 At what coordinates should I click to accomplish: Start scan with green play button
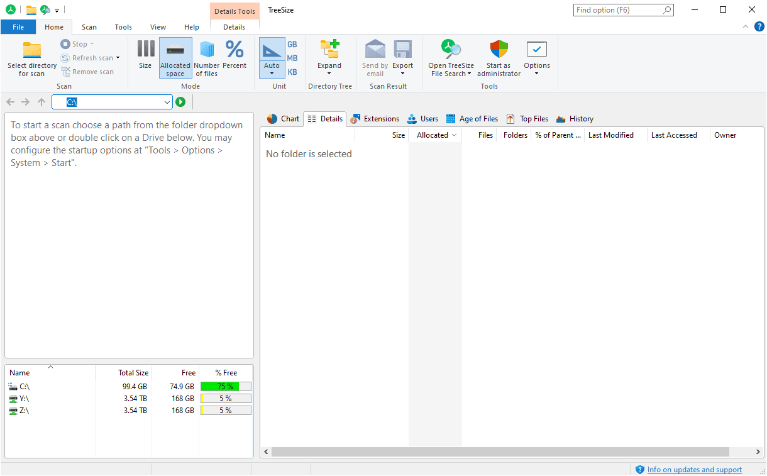click(180, 102)
